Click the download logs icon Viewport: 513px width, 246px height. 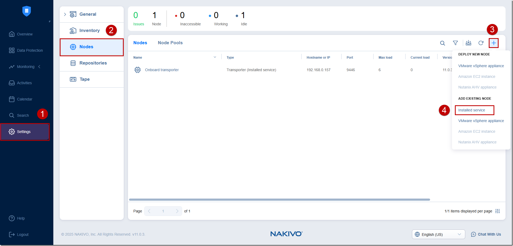point(468,43)
